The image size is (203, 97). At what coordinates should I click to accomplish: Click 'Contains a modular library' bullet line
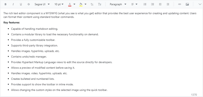pyautogui.click(x=55, y=35)
